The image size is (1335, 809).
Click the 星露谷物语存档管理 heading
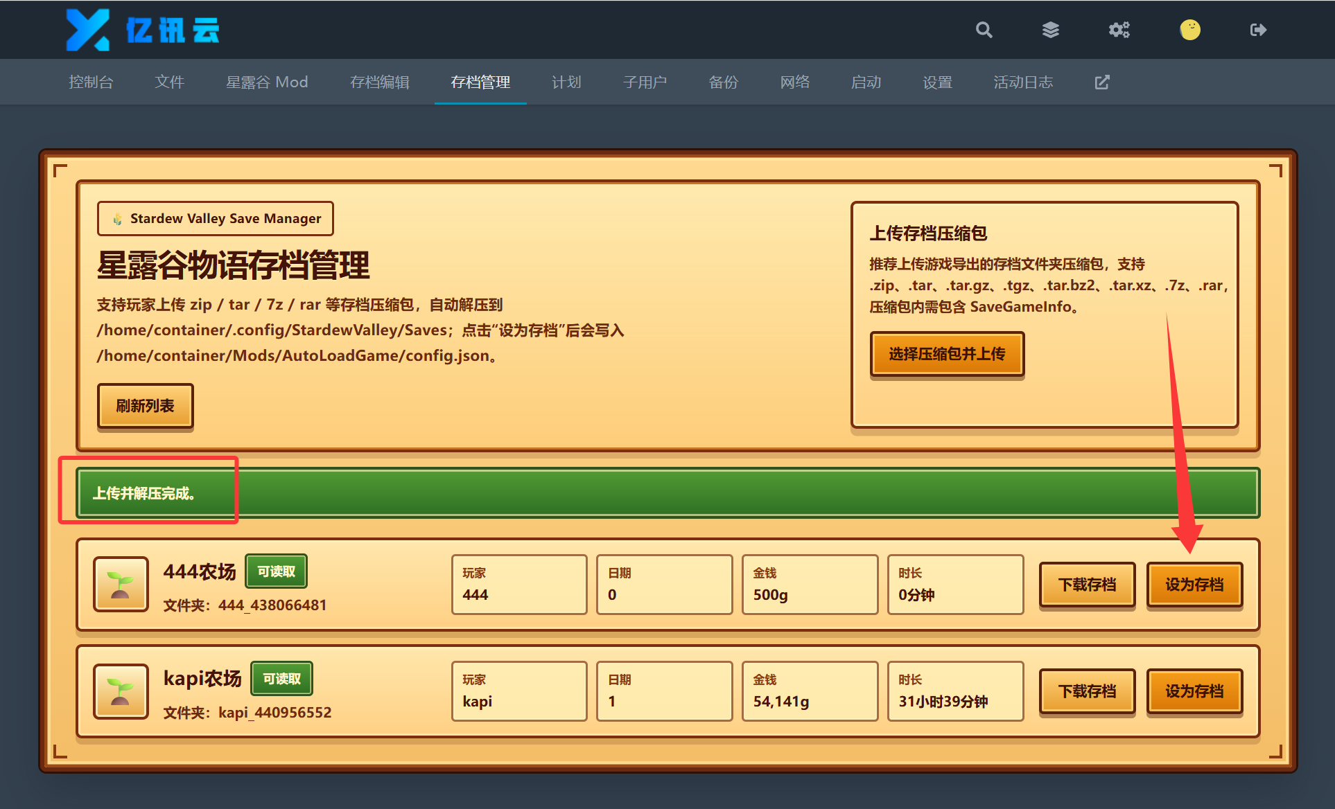(234, 266)
